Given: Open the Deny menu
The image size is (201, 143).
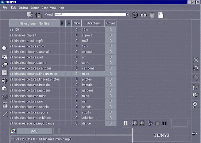Looking at the screenshot, I should [x=45, y=8].
